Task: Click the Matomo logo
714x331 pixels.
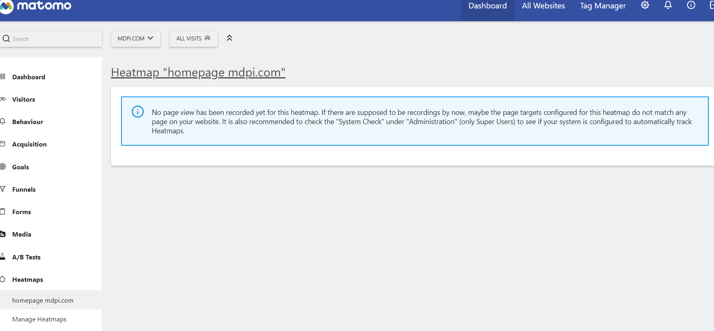Action: (x=35, y=6)
